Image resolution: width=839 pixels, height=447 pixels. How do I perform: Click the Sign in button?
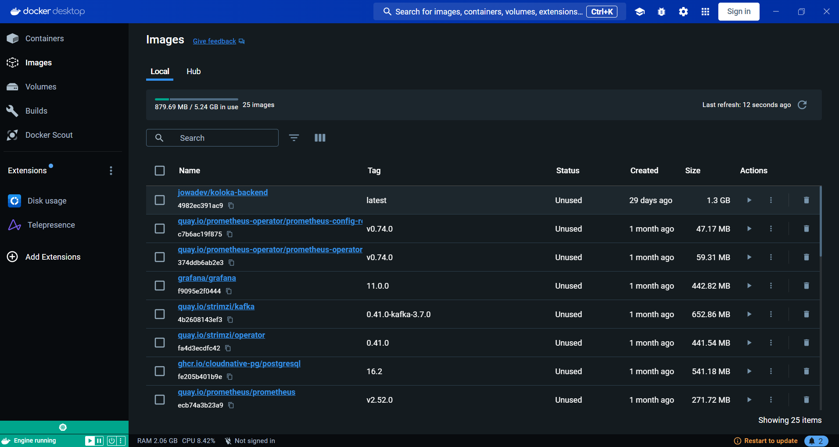coord(739,11)
